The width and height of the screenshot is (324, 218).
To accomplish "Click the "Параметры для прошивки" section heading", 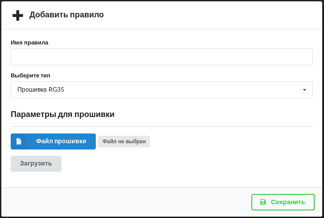I will click(62, 114).
